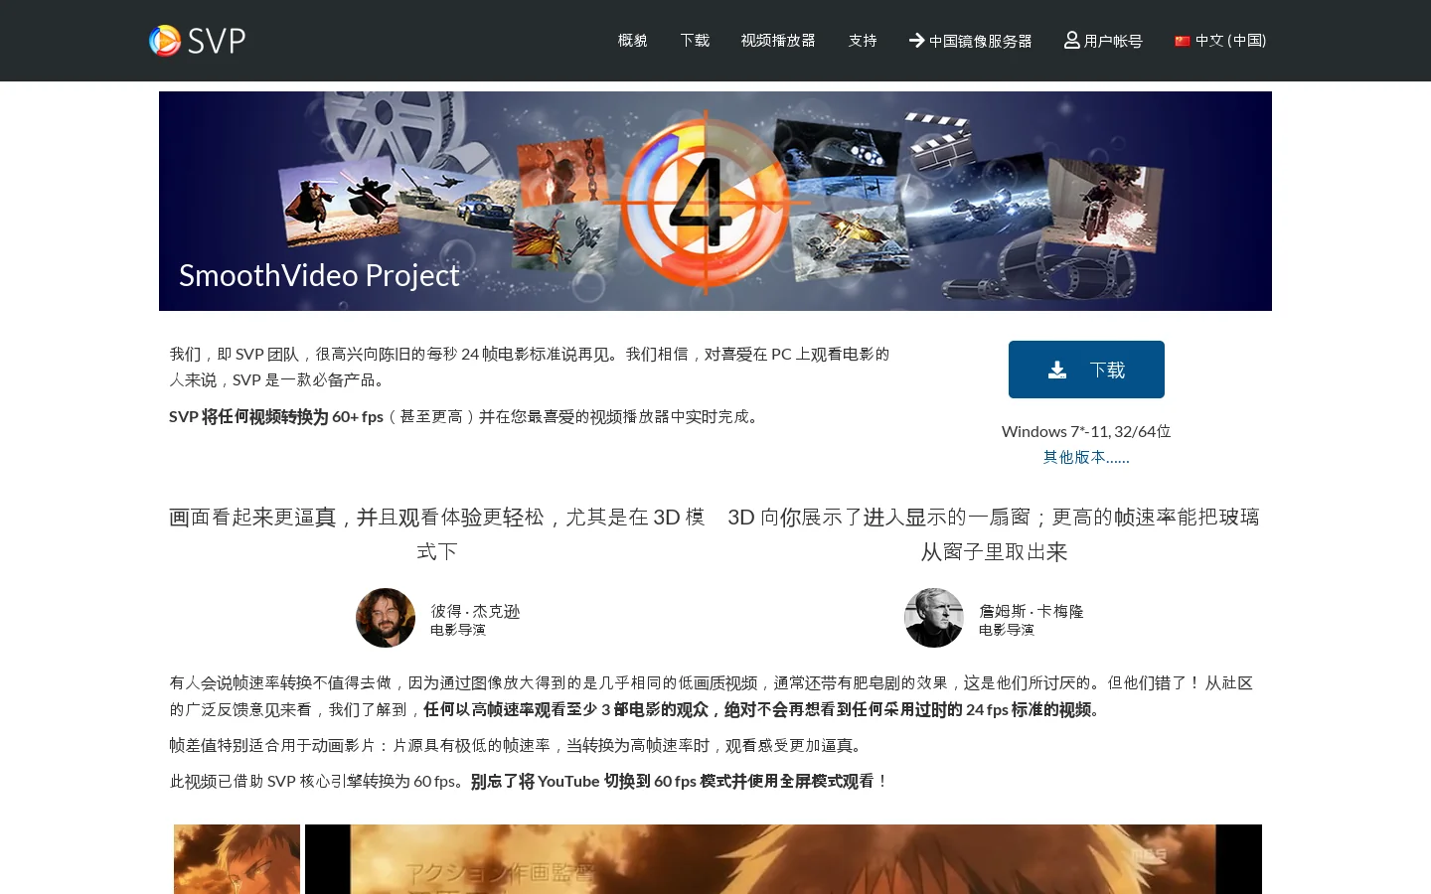Play the anime demo video
The image size is (1431, 894).
783,859
